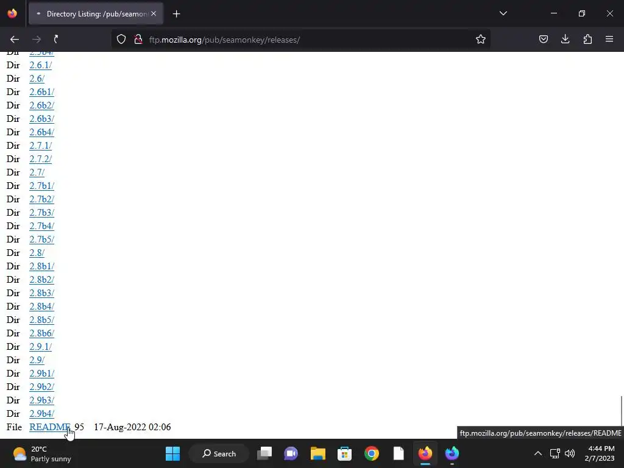
Task: Select the Directory Listing tab
Action: pyautogui.click(x=96, y=14)
